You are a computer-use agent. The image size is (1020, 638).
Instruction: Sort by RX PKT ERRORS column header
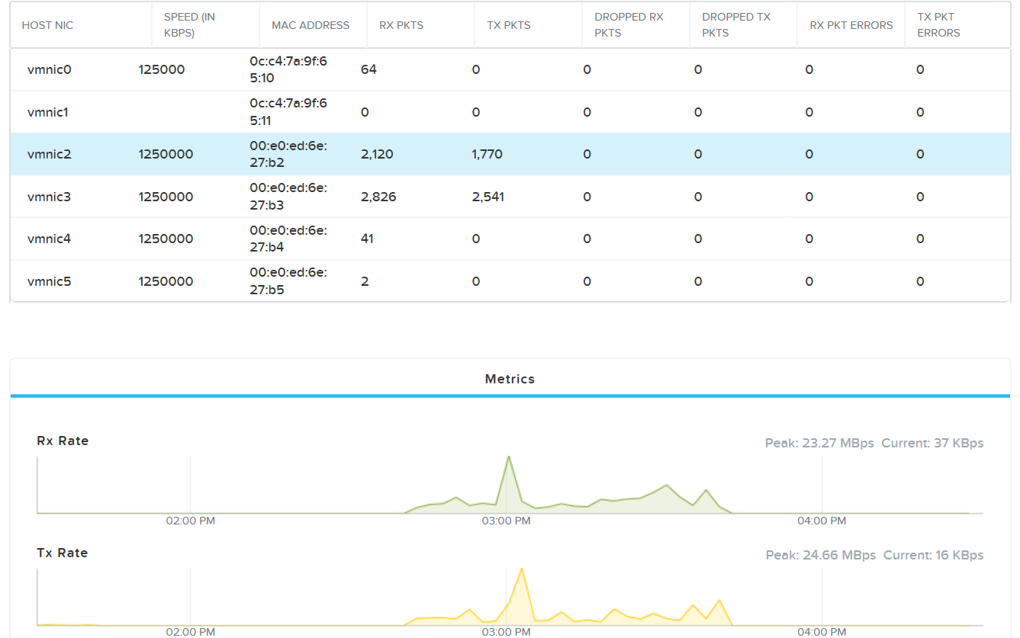click(x=851, y=25)
